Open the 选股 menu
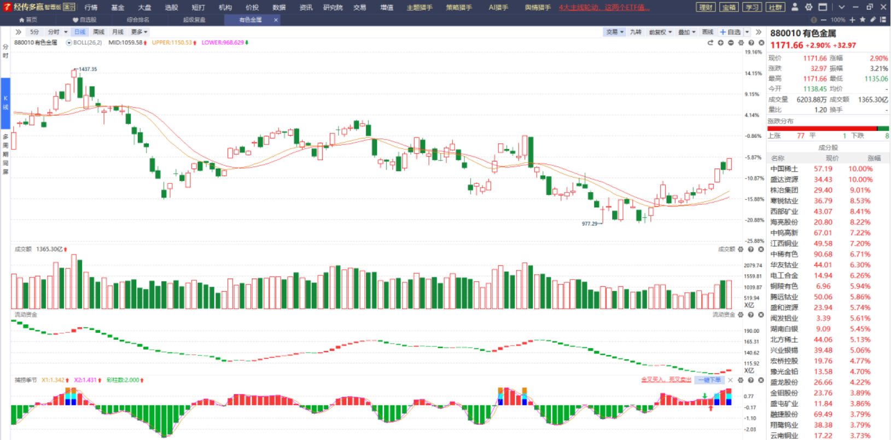This screenshot has width=891, height=440. (x=171, y=8)
